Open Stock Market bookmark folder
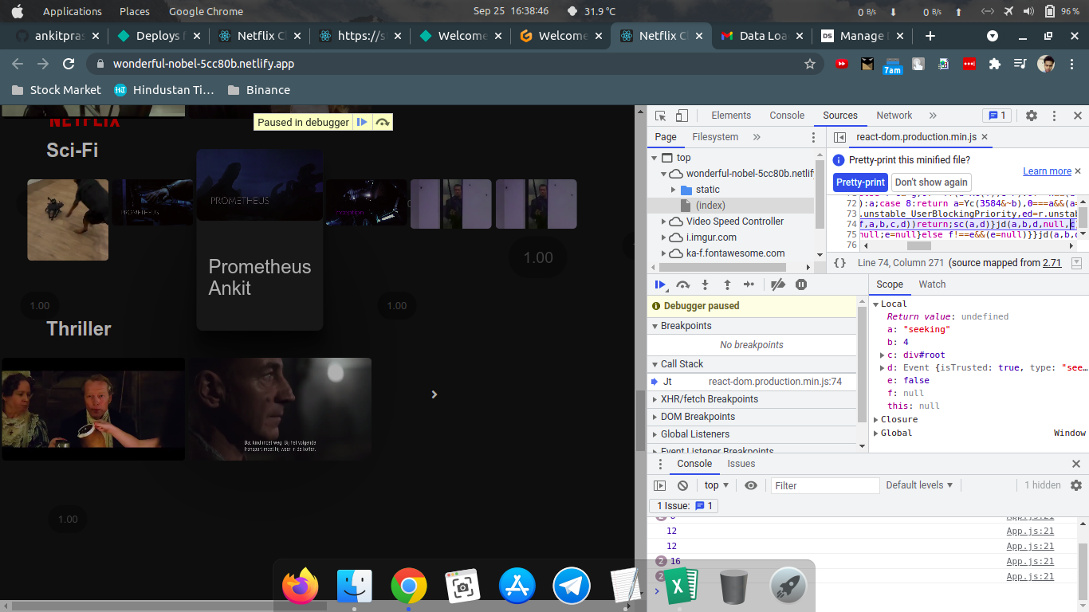This screenshot has width=1089, height=612. pyautogui.click(x=56, y=90)
